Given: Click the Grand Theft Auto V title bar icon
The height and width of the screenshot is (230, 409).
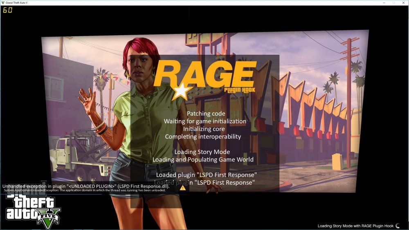Looking at the screenshot, I should point(3,2).
